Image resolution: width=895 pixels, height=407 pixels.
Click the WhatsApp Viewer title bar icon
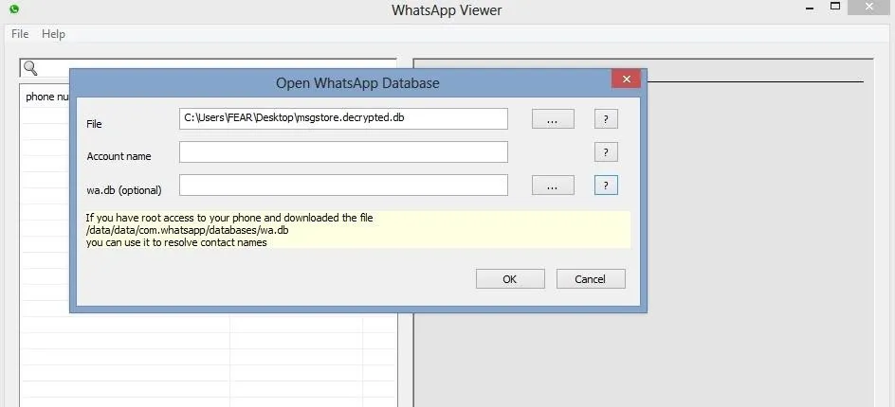click(x=13, y=9)
